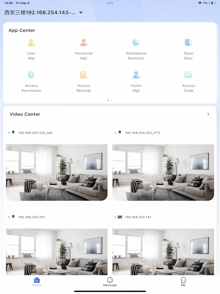Tap the 14:08 clock in the status bar
Viewport: 220px width, 294px height.
click(x=9, y=3)
